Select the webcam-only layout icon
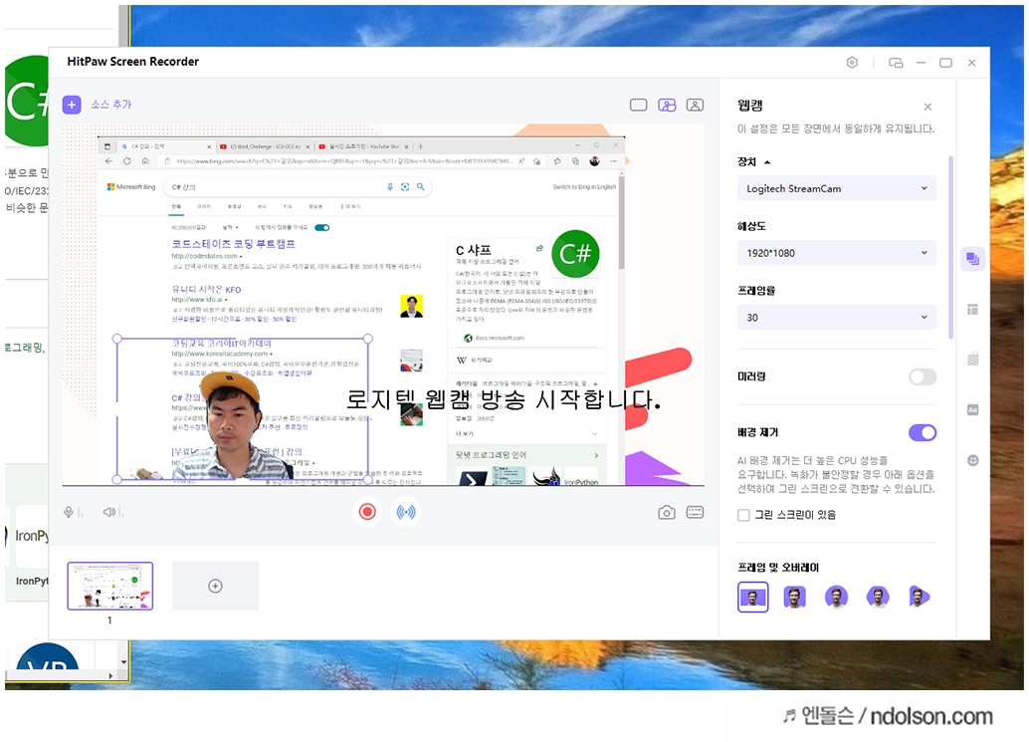The image size is (1029, 742). click(x=695, y=105)
